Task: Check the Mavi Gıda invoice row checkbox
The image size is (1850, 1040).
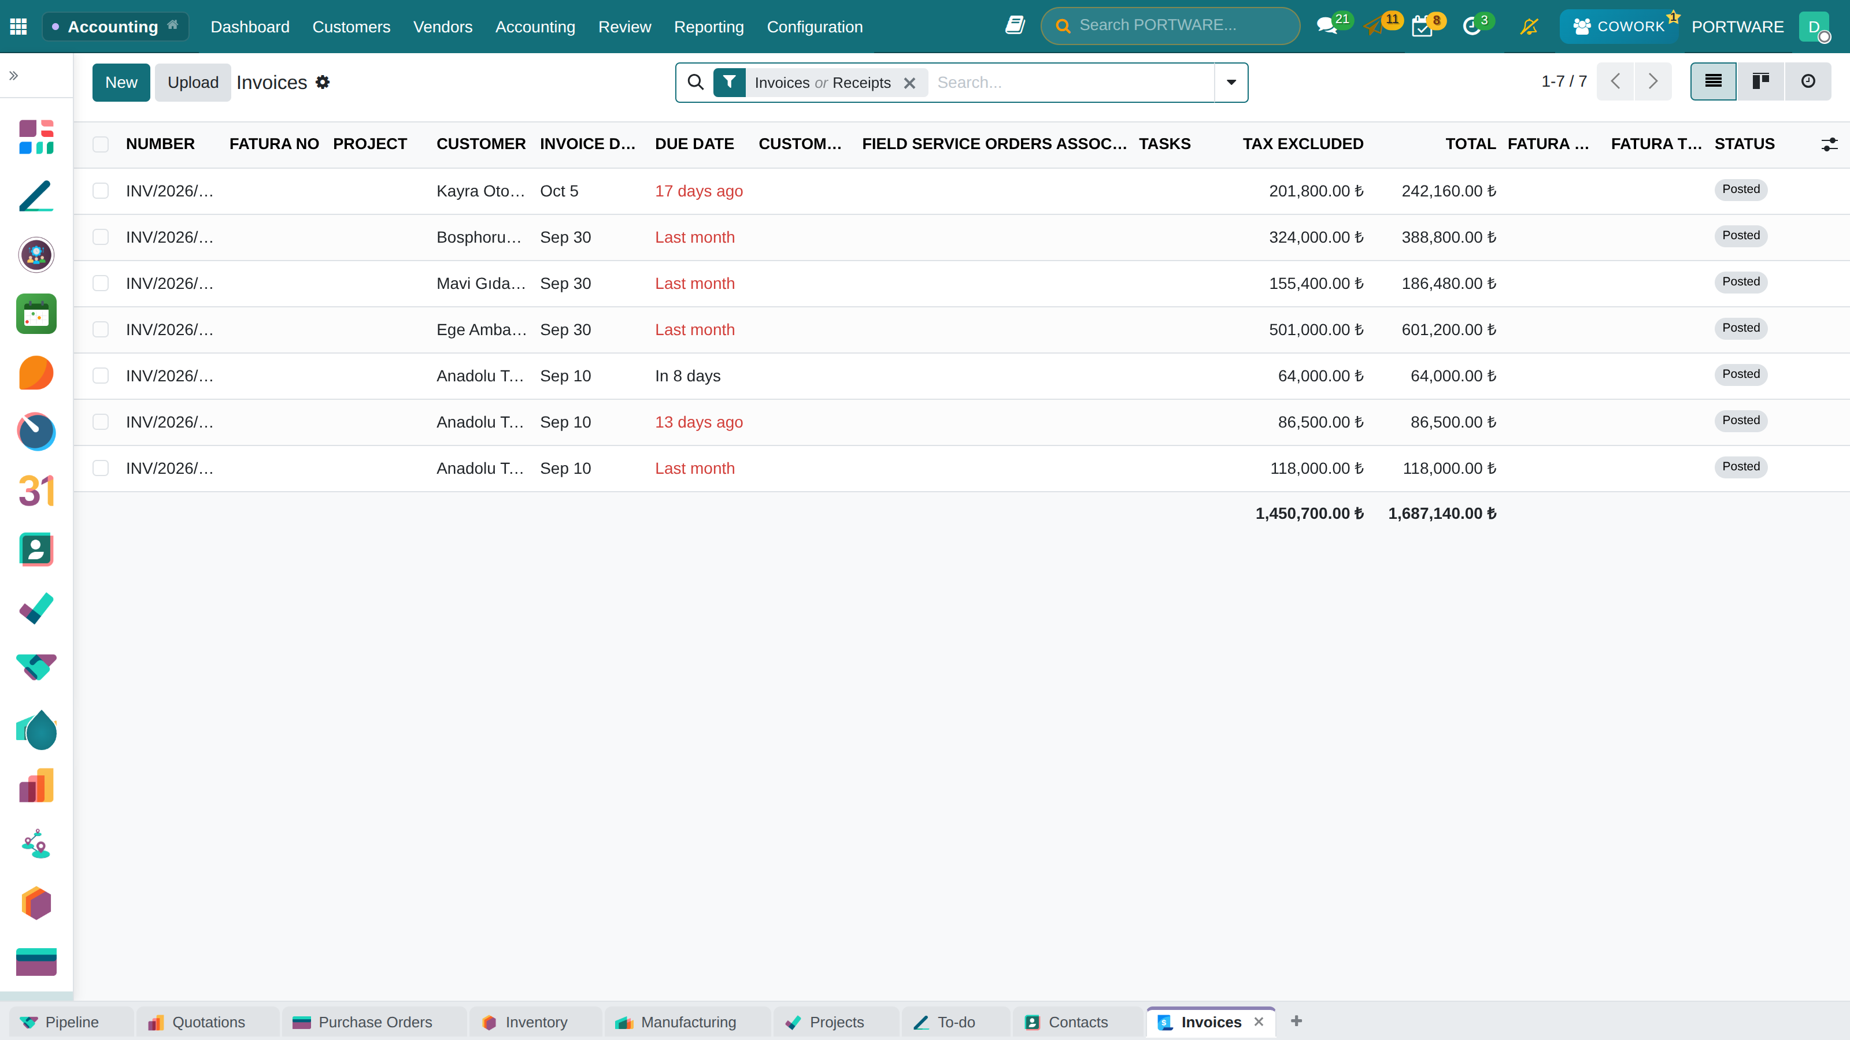Action: coord(101,284)
